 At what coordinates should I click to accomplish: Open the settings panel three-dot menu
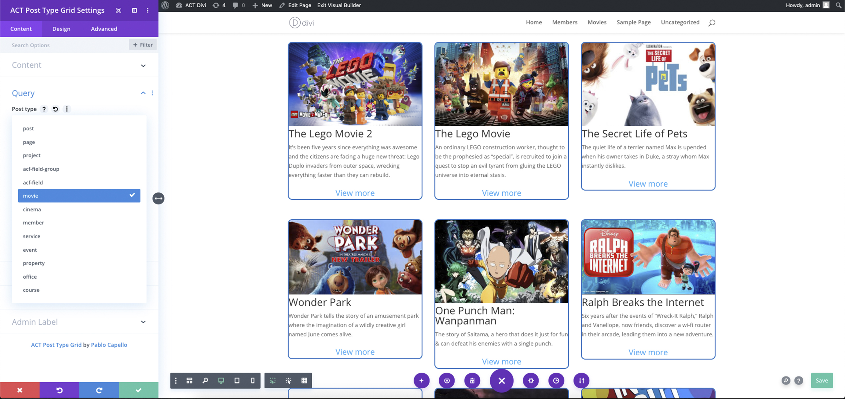point(148,10)
